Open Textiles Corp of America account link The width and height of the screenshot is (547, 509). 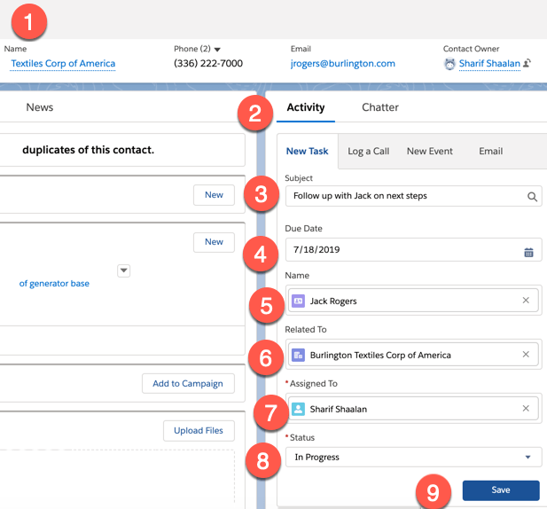[63, 64]
